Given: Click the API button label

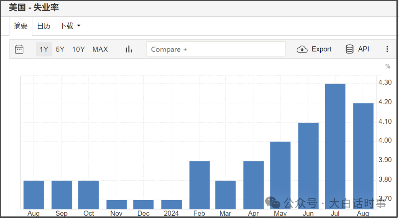Looking at the screenshot, I should tap(364, 49).
